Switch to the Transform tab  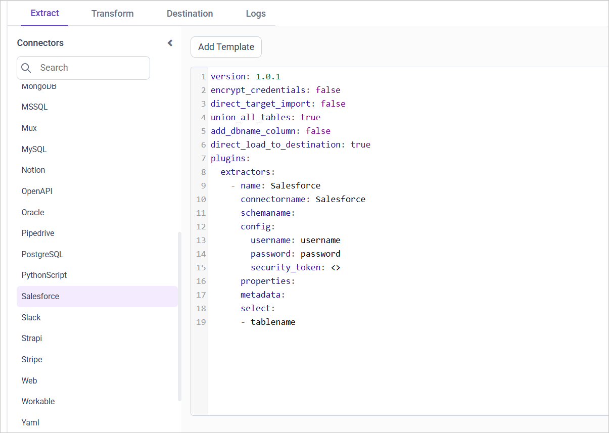(x=112, y=14)
